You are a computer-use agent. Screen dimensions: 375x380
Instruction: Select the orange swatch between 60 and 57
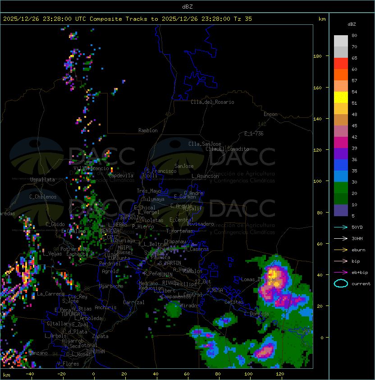pos(341,74)
